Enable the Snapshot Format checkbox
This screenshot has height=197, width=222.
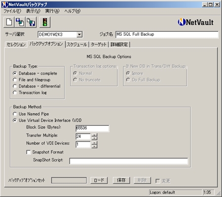tap(28, 152)
